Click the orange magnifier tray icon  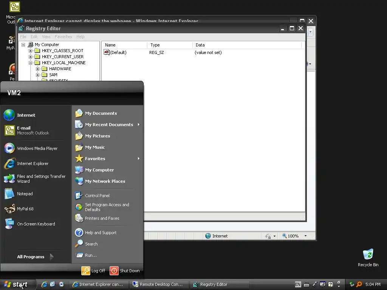(x=359, y=284)
